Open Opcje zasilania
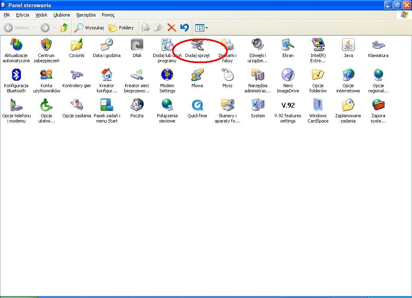Viewport: 412px width, 298px height. coord(76,108)
